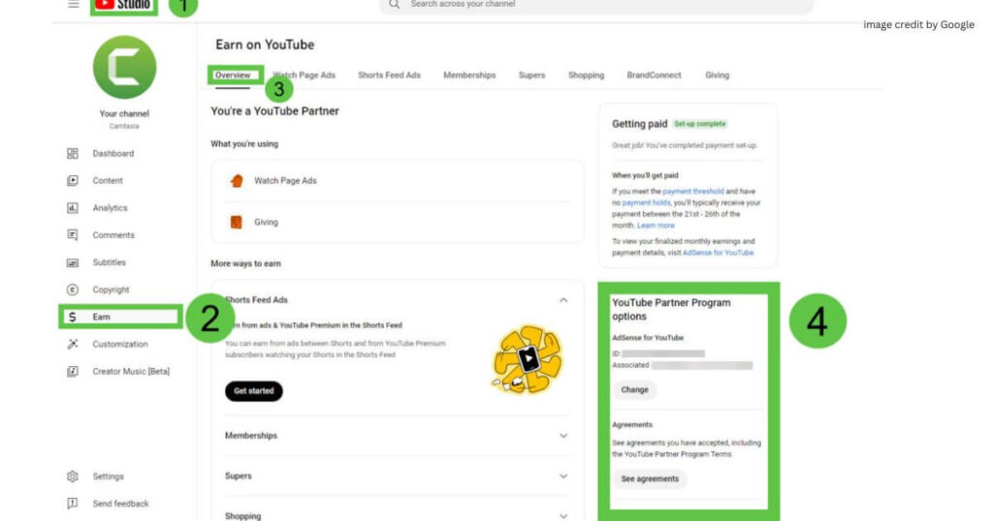Open Content from the sidebar

[x=108, y=181]
